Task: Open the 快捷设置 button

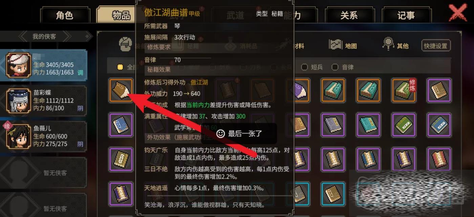Action: click(x=436, y=46)
